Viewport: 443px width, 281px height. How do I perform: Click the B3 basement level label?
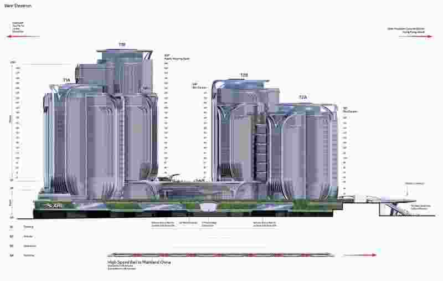tap(12, 246)
